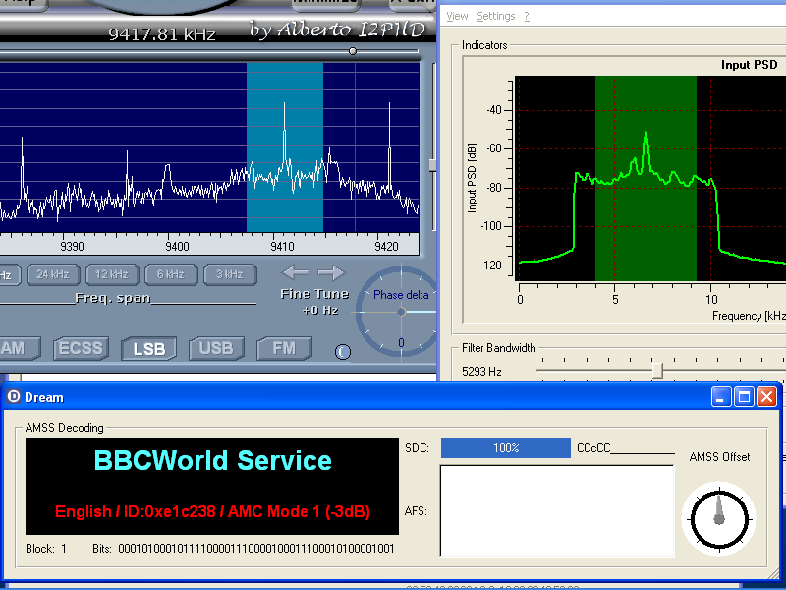Click the Bits binary string
The height and width of the screenshot is (590, 786).
[256, 549]
